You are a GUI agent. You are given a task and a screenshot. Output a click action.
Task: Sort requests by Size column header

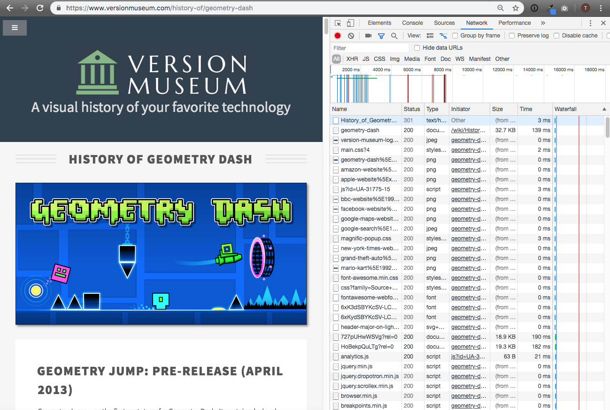[x=504, y=109]
